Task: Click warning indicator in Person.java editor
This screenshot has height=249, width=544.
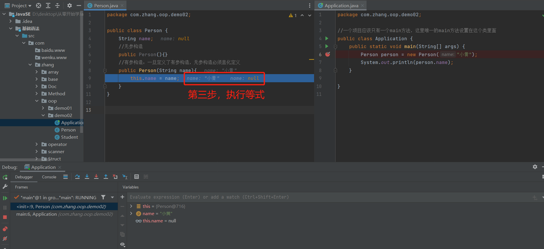Action: tap(293, 15)
